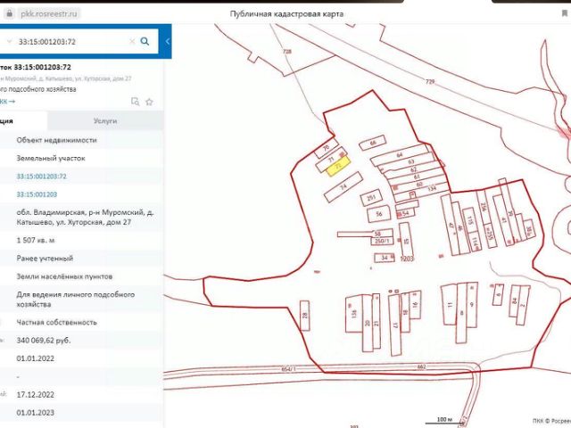The width and height of the screenshot is (571, 428).
Task: Open the search type dropdown arrow
Action: (x=10, y=42)
